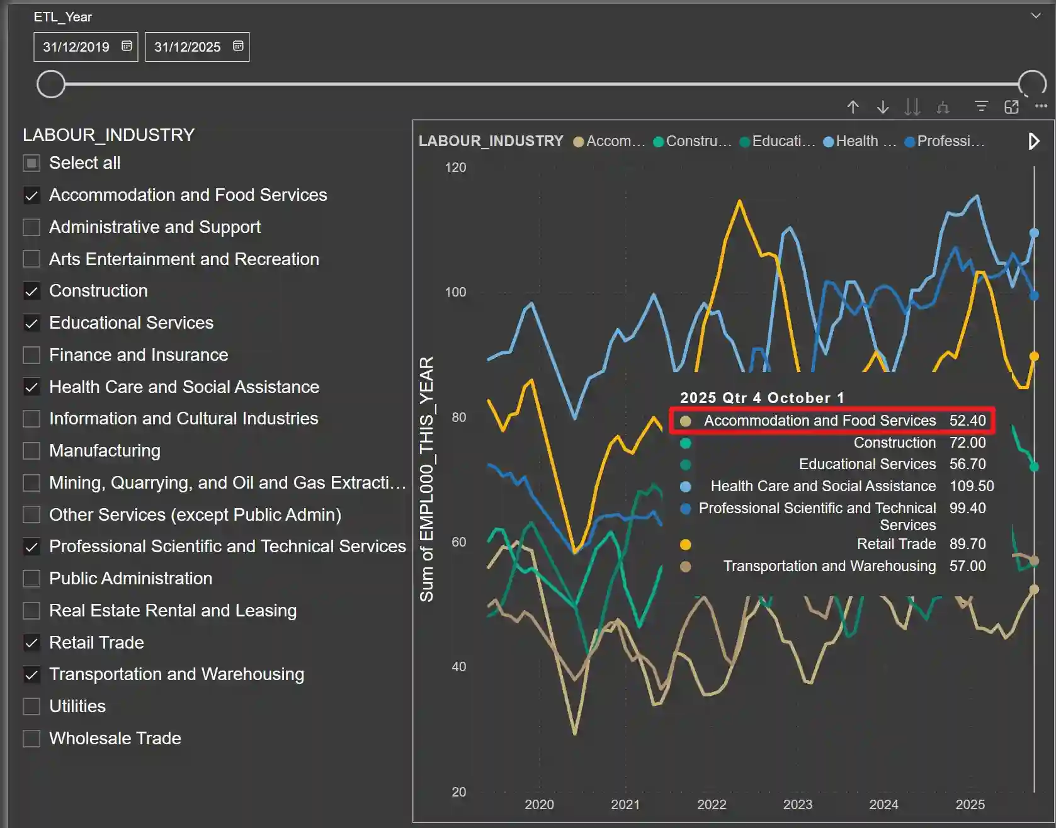Enable the Manufacturing checkbox
The height and width of the screenshot is (828, 1056).
pyautogui.click(x=31, y=450)
